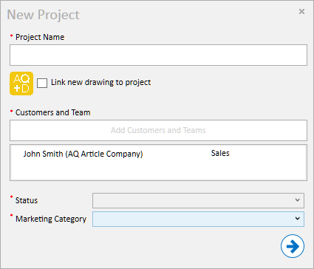
Task: Click the Sales role text
Action: point(220,153)
